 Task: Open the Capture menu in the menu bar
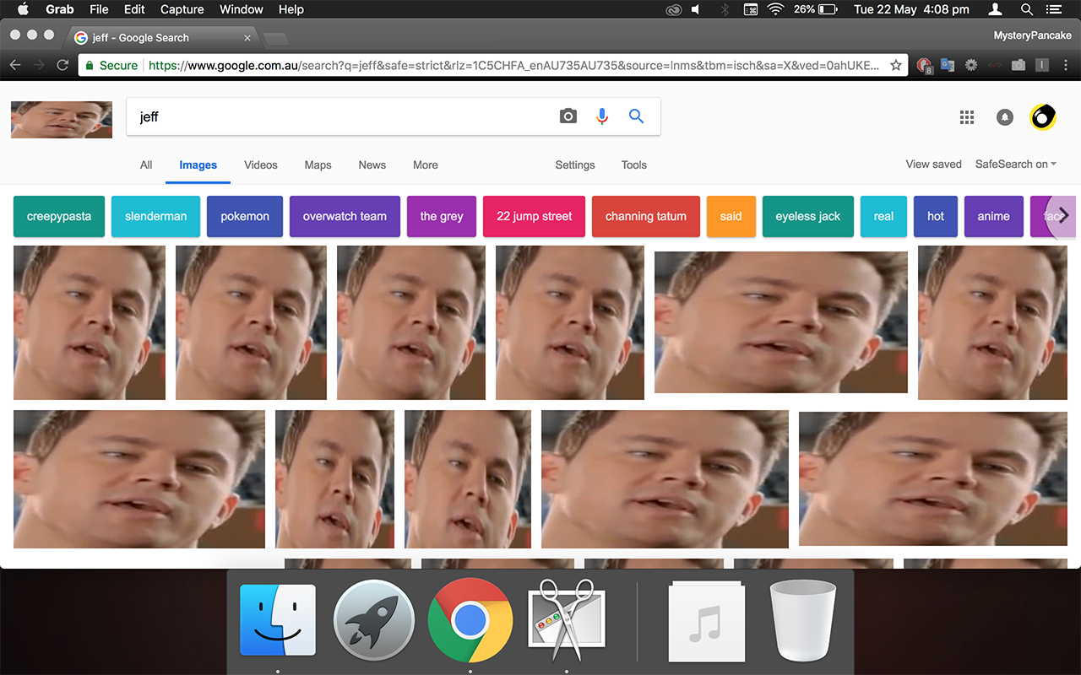182,9
